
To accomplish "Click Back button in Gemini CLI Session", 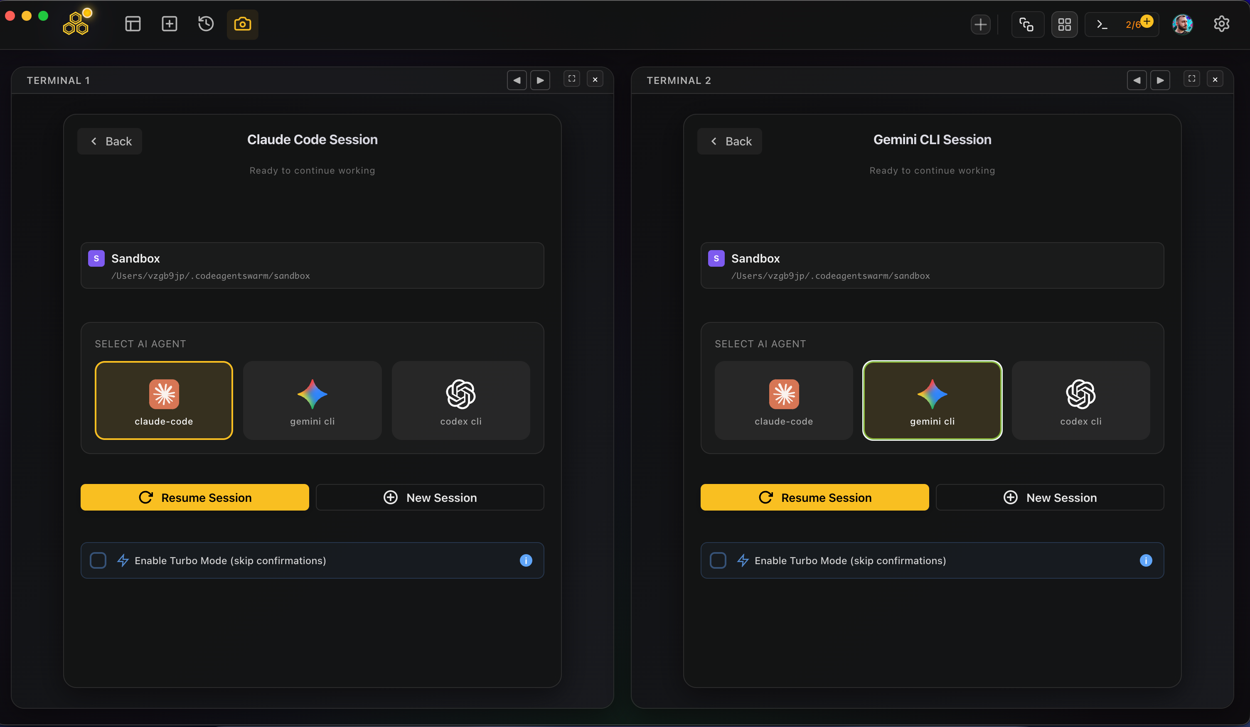I will click(730, 141).
